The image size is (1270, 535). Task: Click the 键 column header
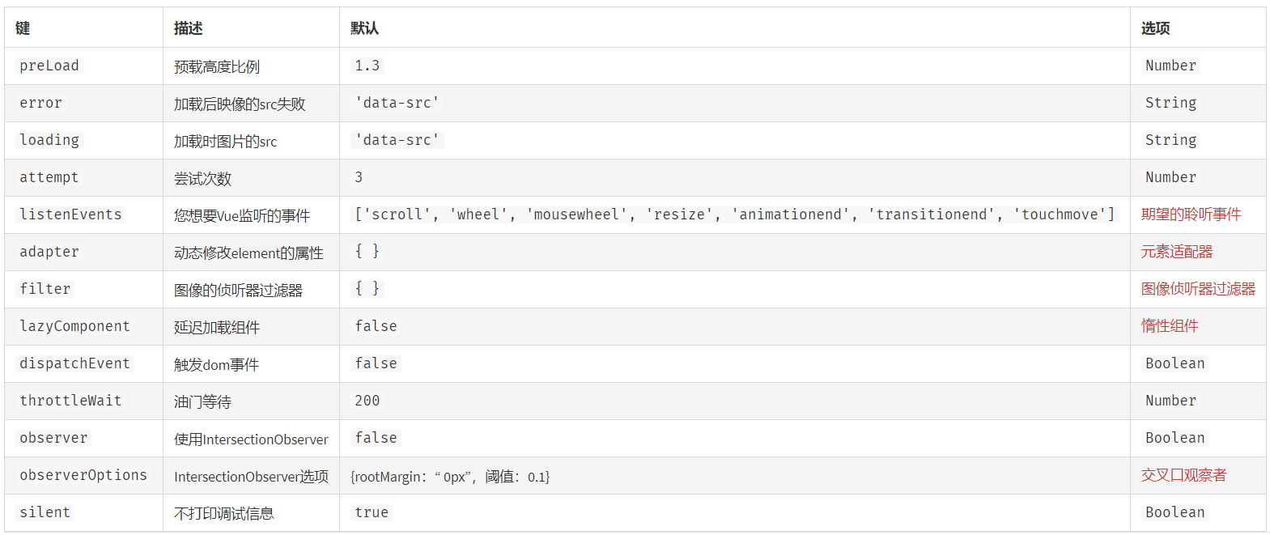tap(23, 28)
